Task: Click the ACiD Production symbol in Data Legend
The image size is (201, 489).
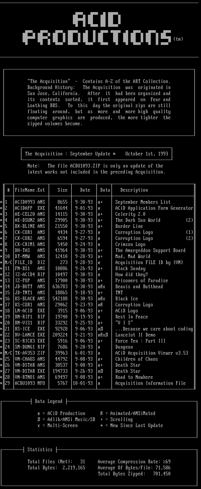Action: pos(39,414)
